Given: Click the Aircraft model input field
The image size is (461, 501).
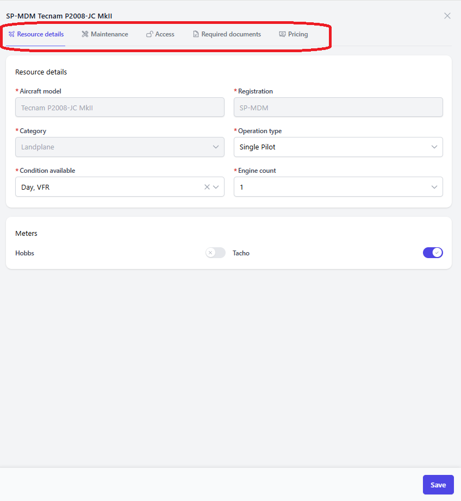Looking at the screenshot, I should 120,108.
